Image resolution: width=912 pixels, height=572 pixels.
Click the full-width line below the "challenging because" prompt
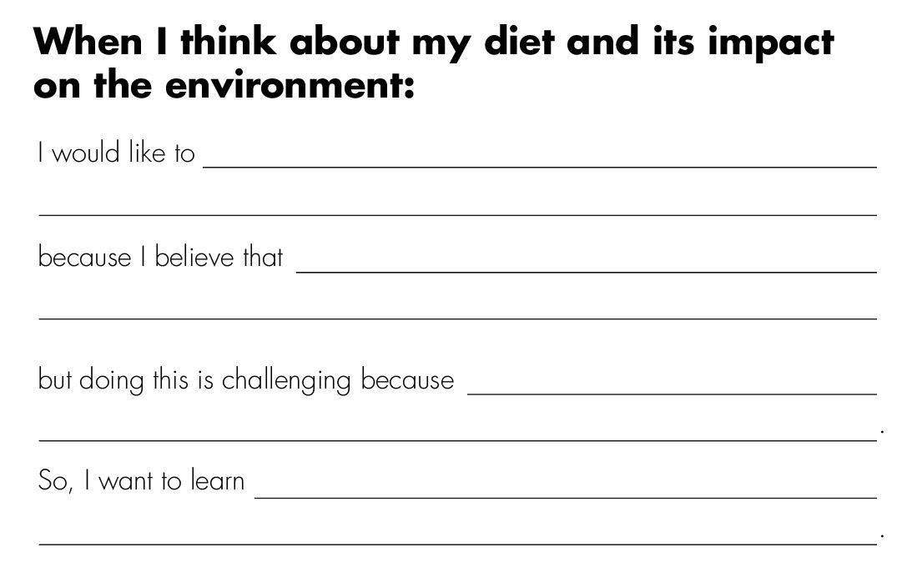458,440
